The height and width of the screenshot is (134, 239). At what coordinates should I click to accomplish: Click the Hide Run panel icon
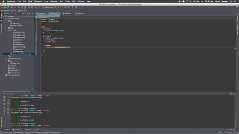(235, 94)
